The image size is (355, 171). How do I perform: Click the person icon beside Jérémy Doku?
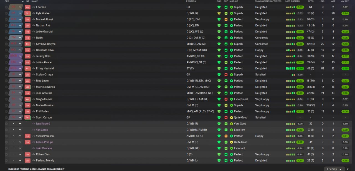point(34,56)
